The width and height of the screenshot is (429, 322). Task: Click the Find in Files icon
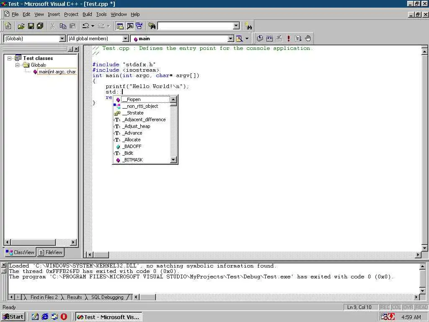152,26
